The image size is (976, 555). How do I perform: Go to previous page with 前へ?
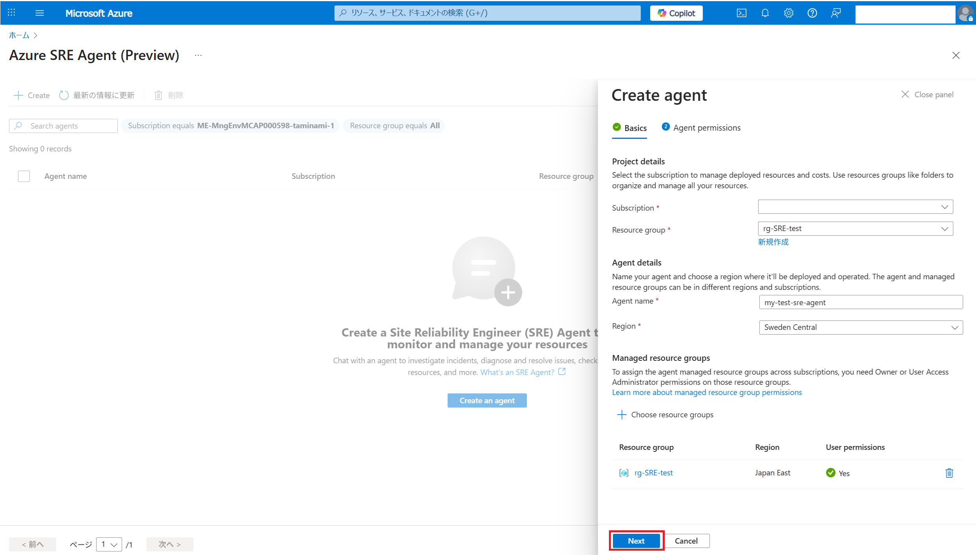tap(33, 544)
